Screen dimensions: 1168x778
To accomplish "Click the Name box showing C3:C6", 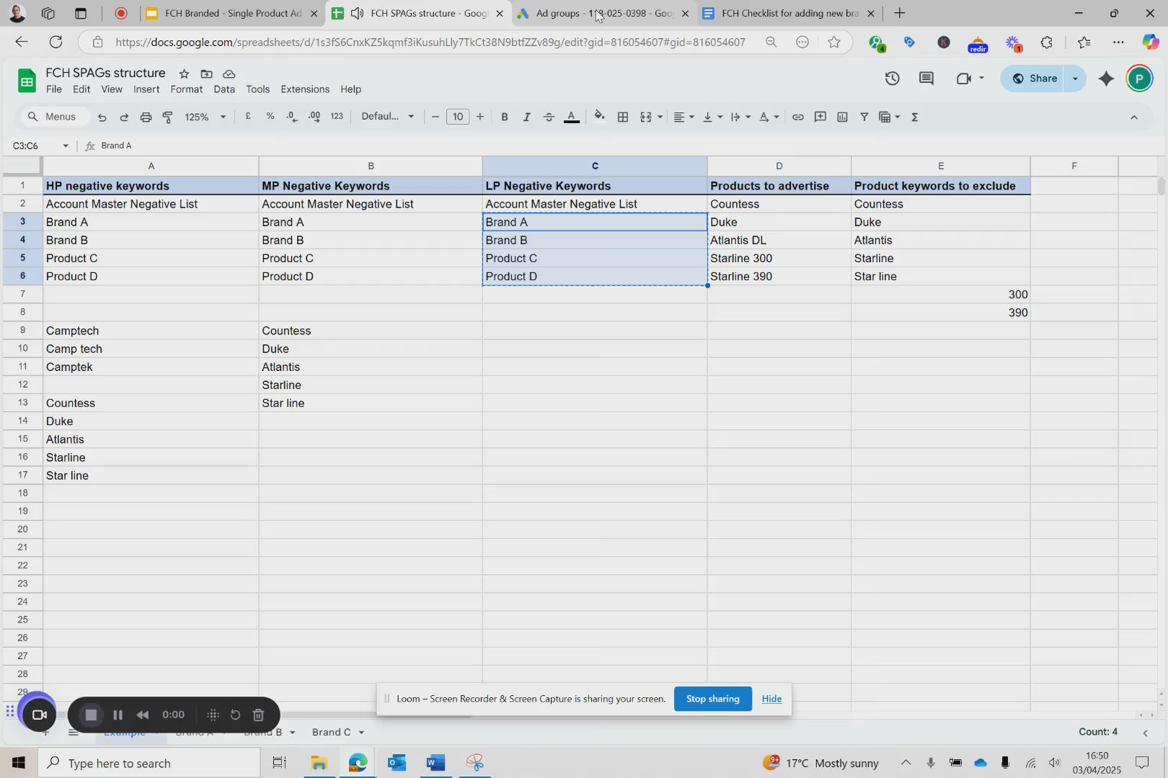I will coord(40,146).
